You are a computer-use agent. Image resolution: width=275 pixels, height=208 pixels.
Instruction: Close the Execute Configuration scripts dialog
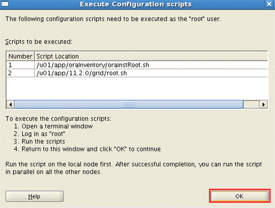269,4
